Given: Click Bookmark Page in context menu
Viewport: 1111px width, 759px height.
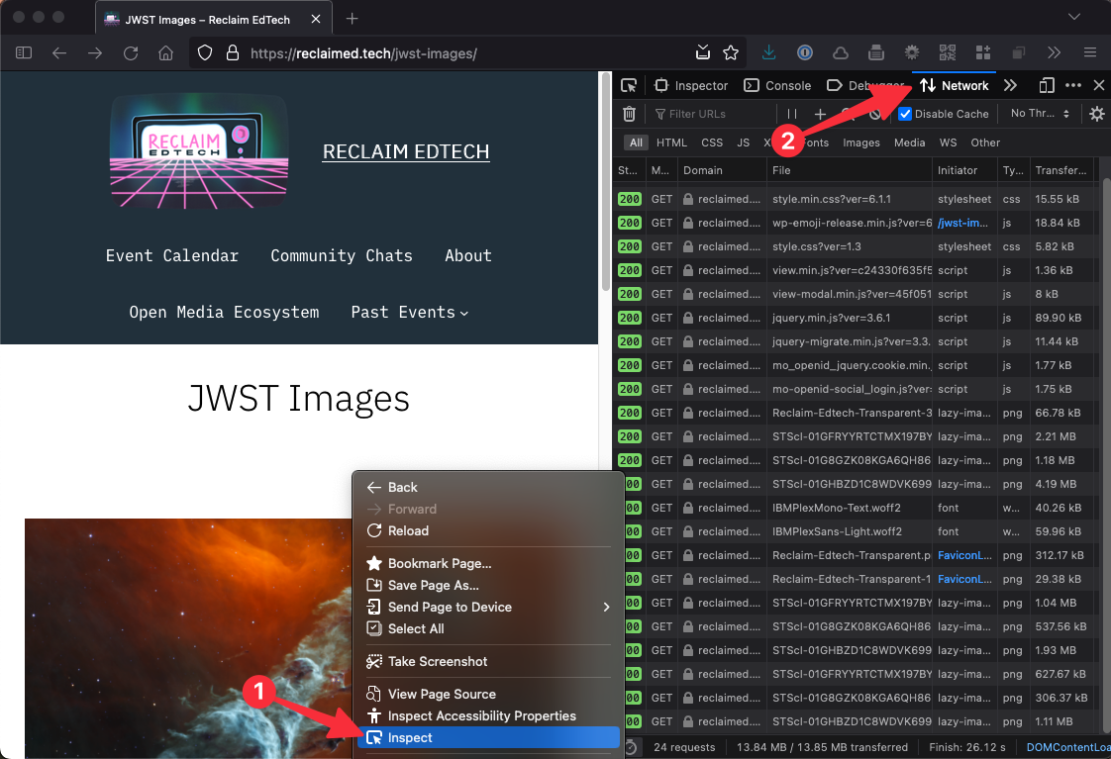Looking at the screenshot, I should tap(489, 564).
